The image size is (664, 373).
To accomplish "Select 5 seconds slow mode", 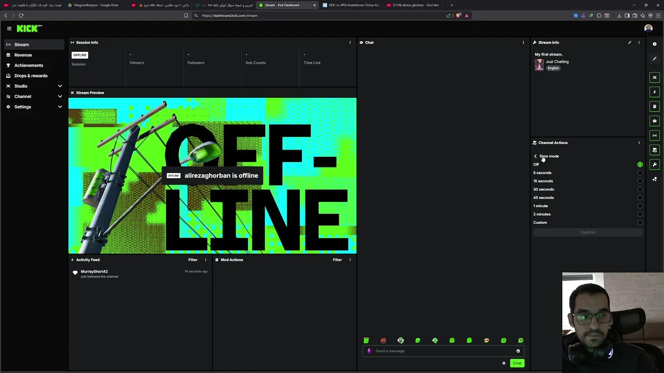I will [x=588, y=173].
